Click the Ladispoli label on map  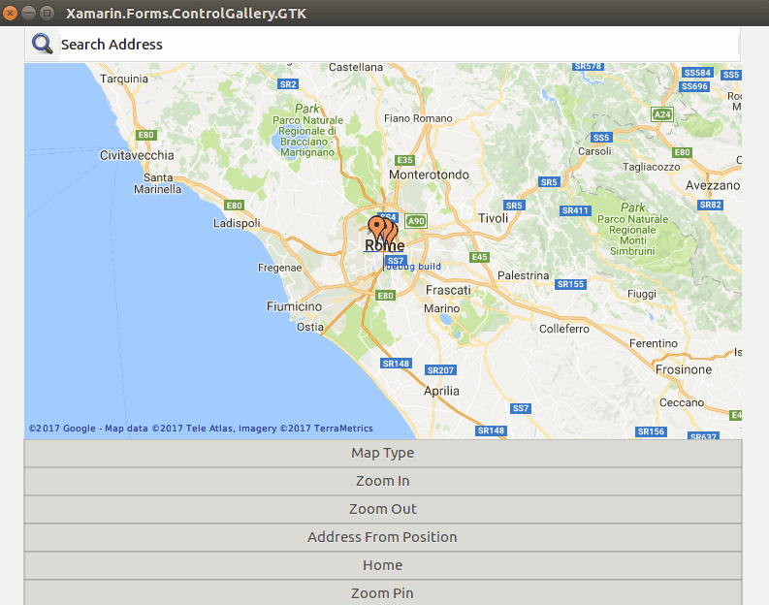tap(237, 223)
